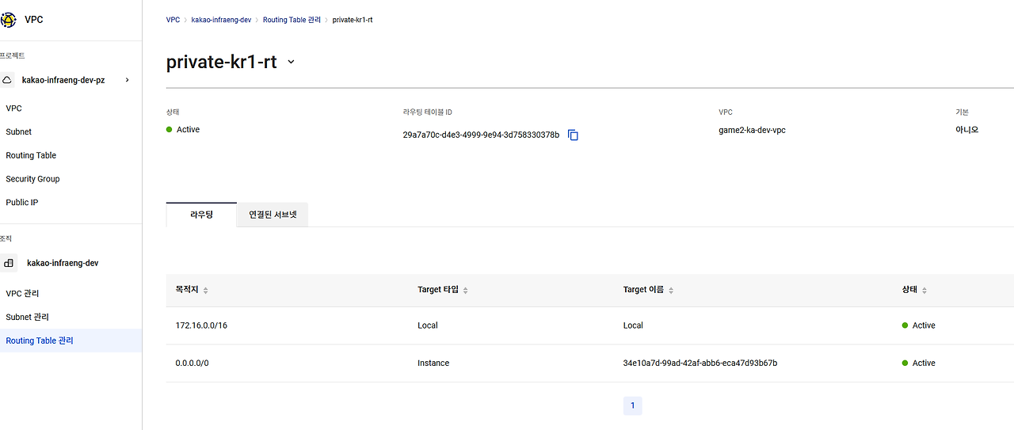The width and height of the screenshot is (1014, 430).
Task: Switch to the 연결된 서브넷 tab
Action: (273, 215)
